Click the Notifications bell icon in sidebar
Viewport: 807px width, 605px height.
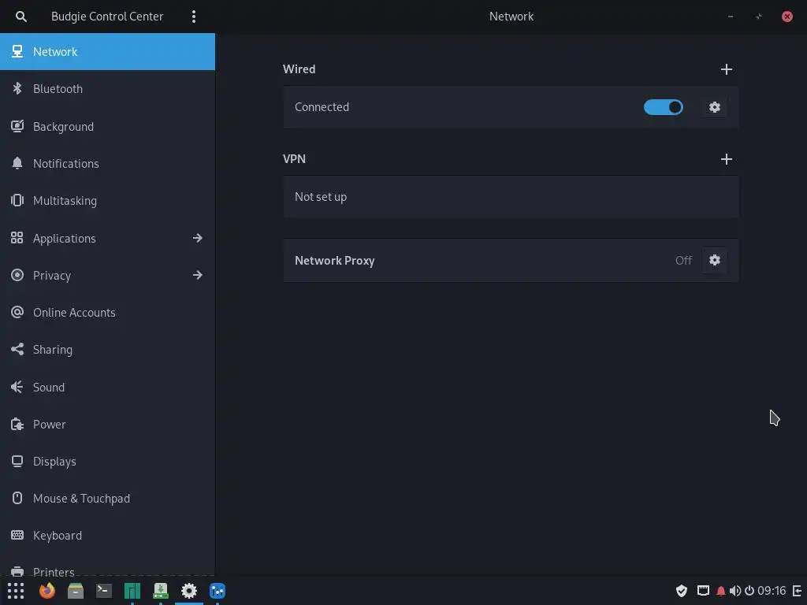coord(17,163)
